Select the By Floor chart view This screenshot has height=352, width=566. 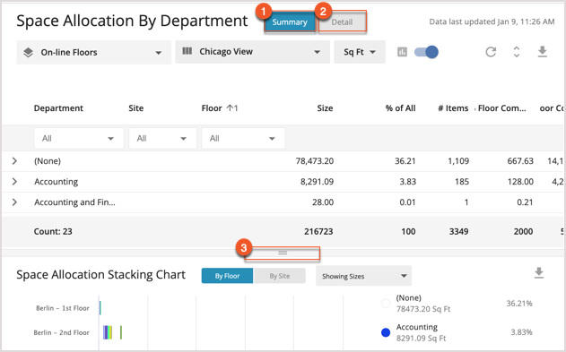(x=227, y=276)
